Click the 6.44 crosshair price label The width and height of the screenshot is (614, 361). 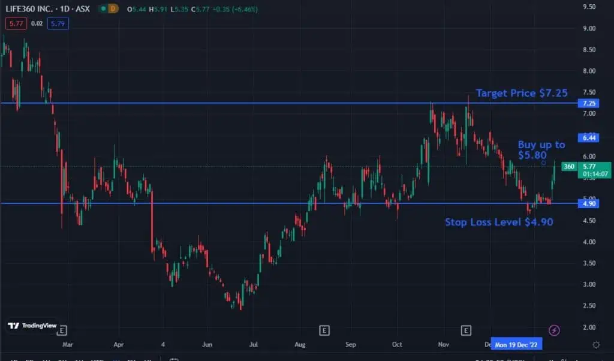590,138
